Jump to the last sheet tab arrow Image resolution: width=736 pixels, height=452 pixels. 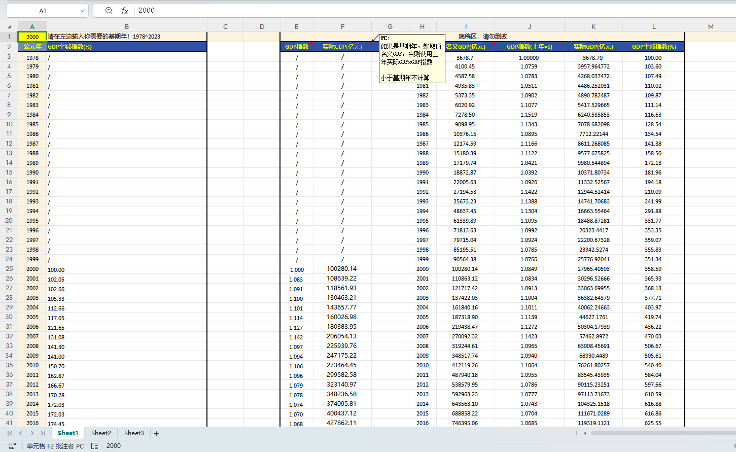43,433
